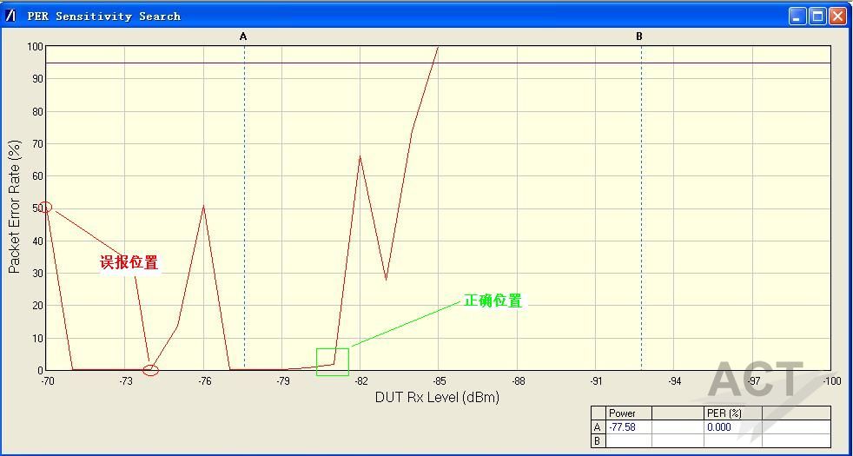Click the blue dashed marker A line
This screenshot has height=456, width=853.
244,217
